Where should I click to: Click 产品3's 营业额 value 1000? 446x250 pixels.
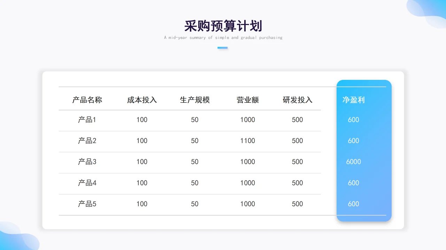click(248, 162)
